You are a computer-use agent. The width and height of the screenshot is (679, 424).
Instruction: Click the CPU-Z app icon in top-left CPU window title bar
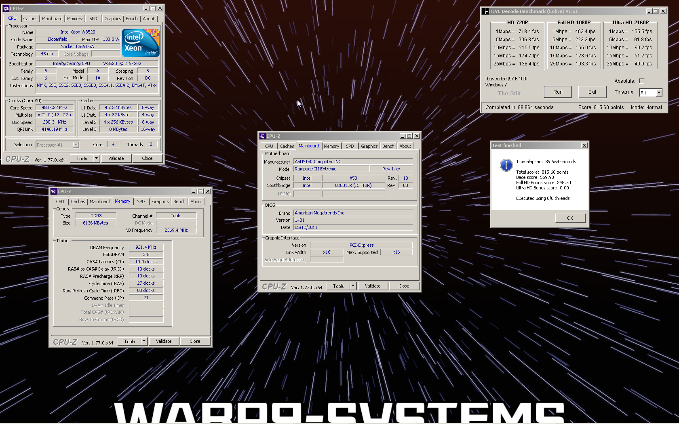click(6, 8)
